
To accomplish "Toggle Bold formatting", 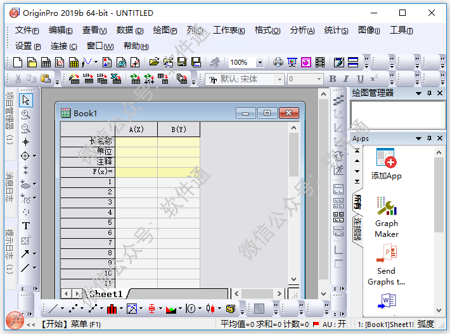I will coord(332,79).
